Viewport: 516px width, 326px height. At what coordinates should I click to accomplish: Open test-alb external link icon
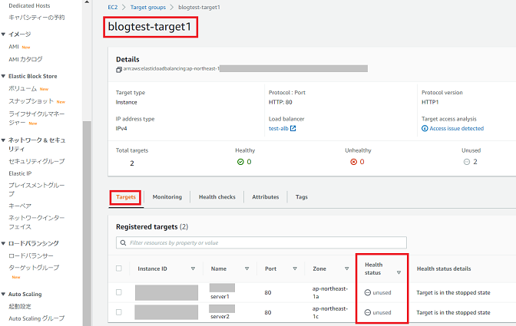point(293,128)
